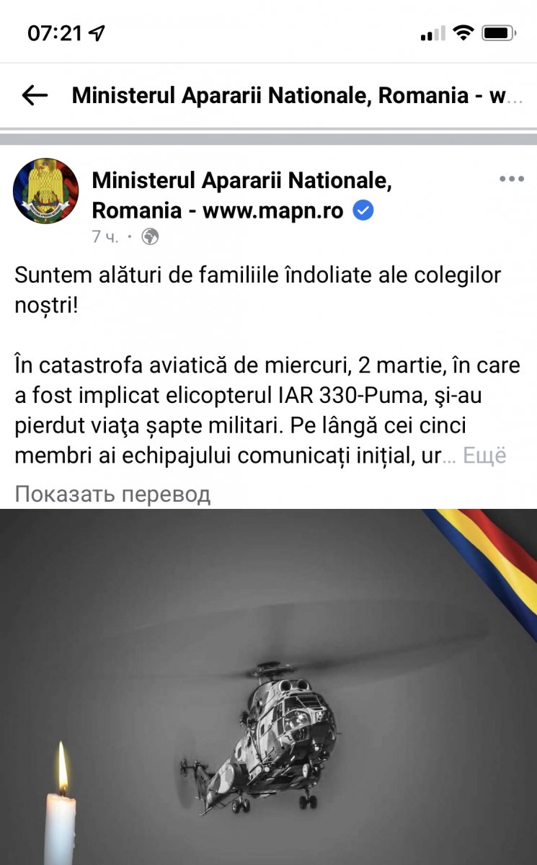
Task: Tap the blue verified badge icon
Action: point(364,210)
